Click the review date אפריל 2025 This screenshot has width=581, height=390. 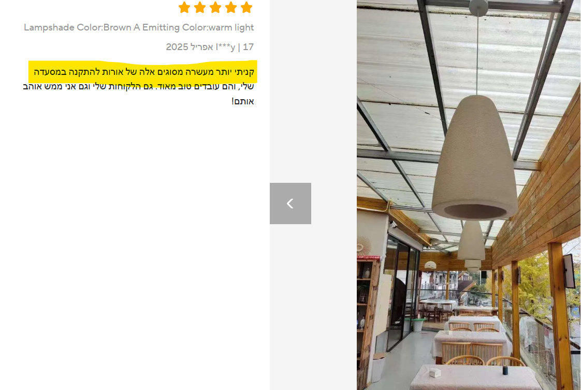(x=190, y=47)
